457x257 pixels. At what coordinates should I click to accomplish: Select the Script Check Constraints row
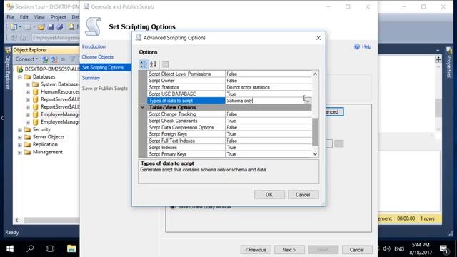coord(229,121)
